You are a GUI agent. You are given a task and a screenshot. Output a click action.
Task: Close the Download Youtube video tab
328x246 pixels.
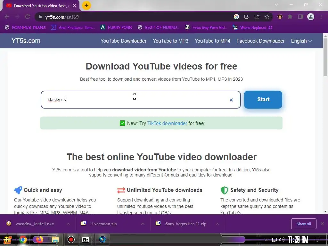[74, 6]
